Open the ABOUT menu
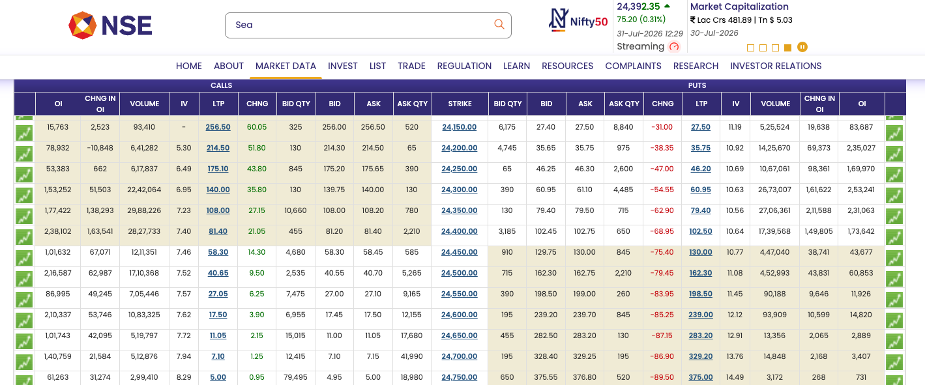 (x=229, y=66)
